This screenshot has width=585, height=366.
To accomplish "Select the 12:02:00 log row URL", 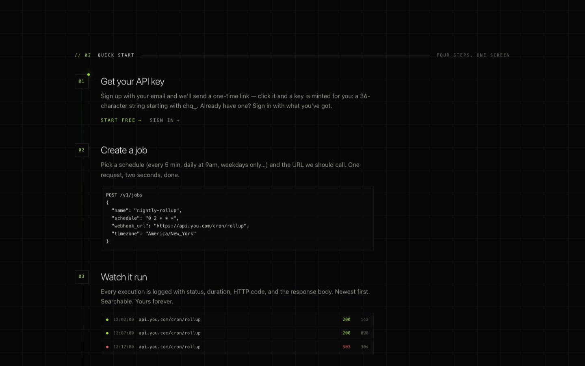I will pos(170,320).
